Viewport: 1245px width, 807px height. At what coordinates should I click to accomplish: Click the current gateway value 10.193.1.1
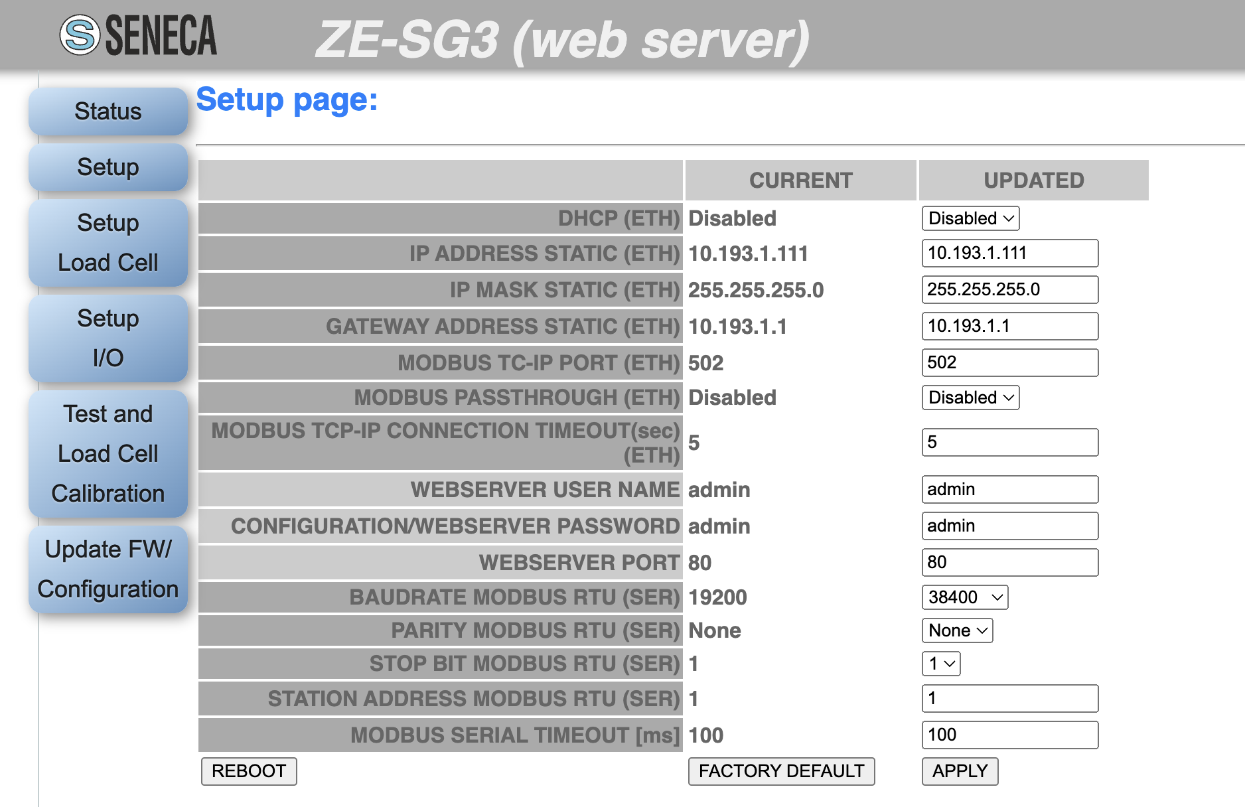(737, 327)
